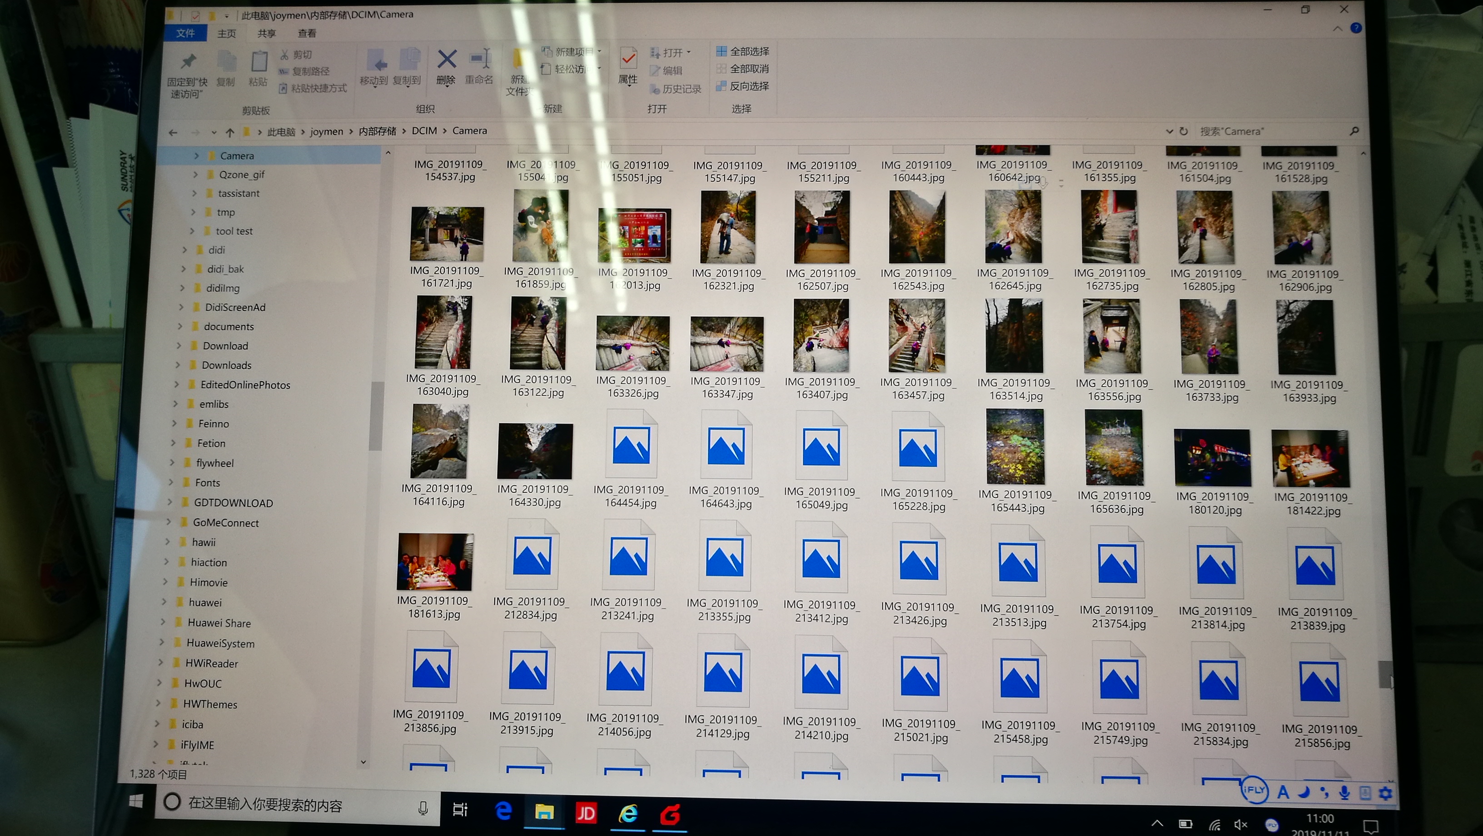Open the 文件 (File) menu tab

(x=185, y=33)
